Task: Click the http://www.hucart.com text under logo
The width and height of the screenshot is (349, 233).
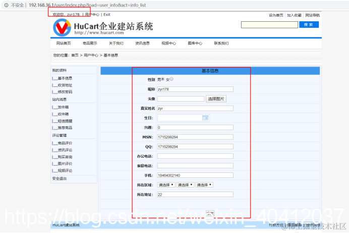Action: (x=99, y=32)
